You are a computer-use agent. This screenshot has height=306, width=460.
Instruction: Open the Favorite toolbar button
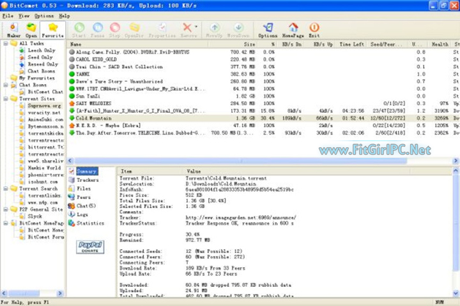(52, 29)
